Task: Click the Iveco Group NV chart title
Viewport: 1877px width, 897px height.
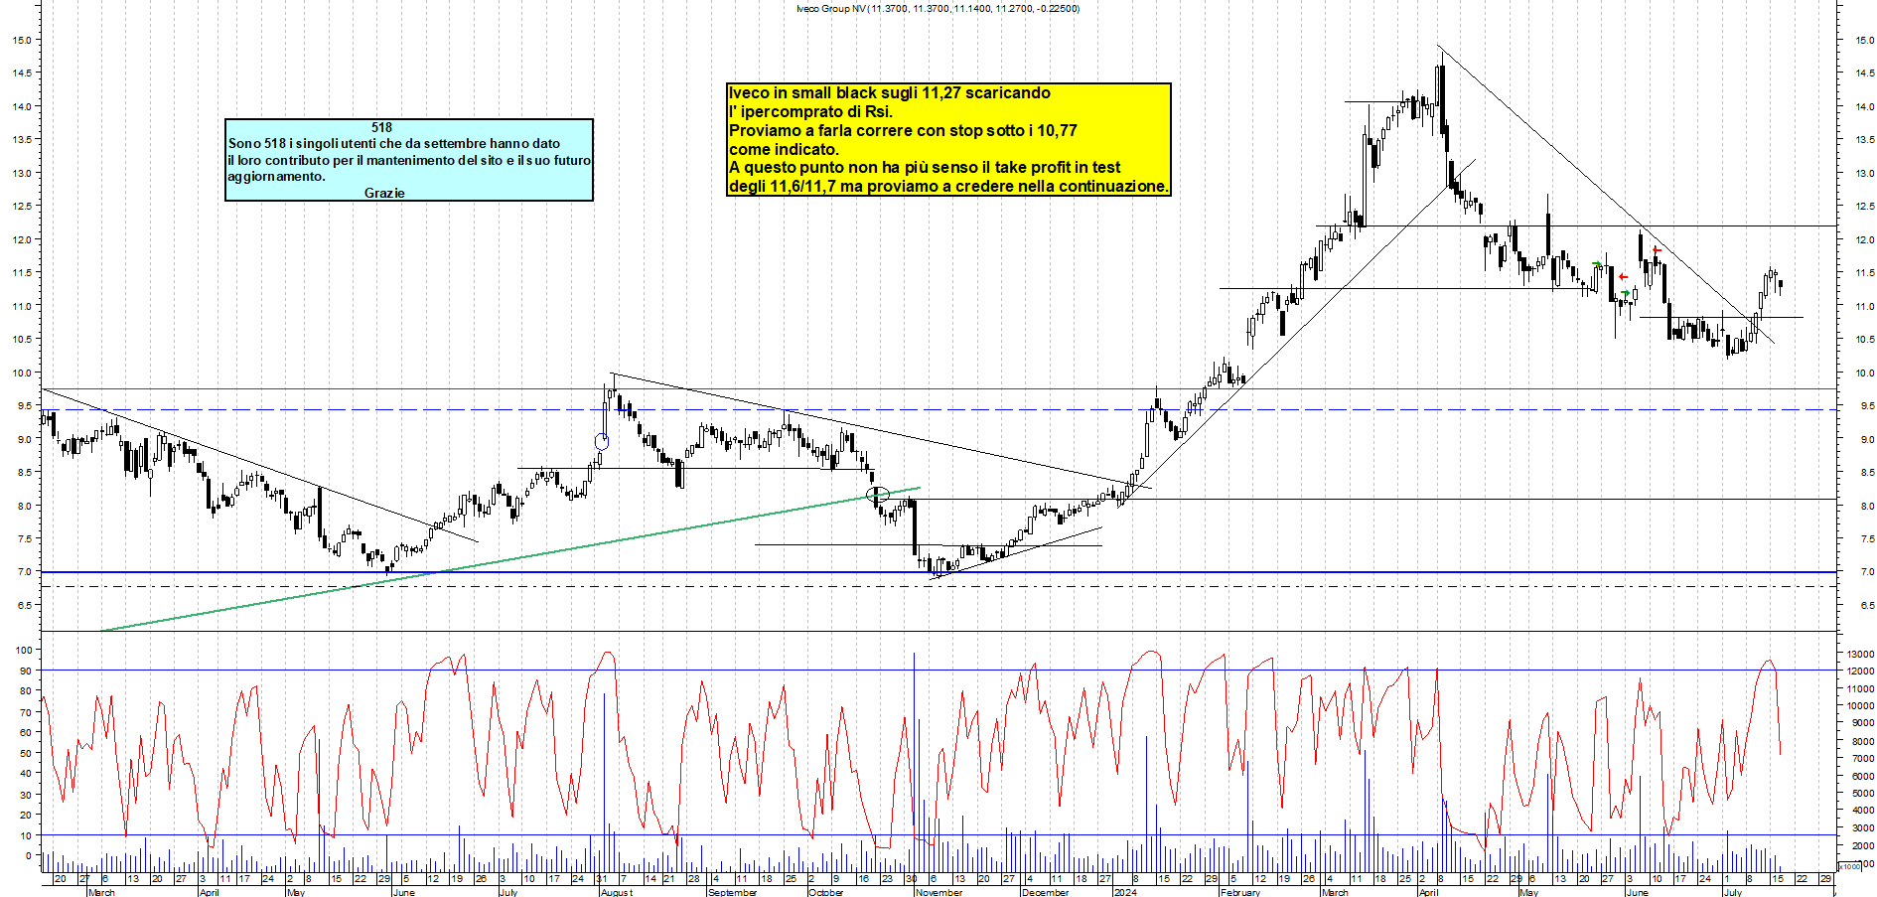Action: pos(938,8)
